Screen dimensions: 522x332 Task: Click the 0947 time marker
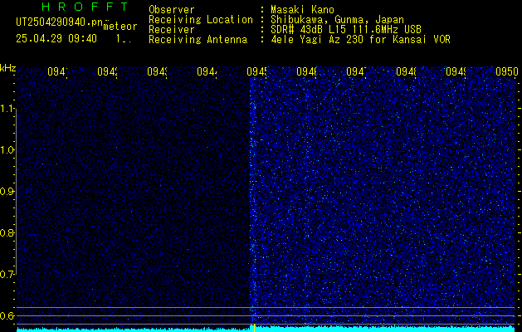pyautogui.click(x=356, y=71)
